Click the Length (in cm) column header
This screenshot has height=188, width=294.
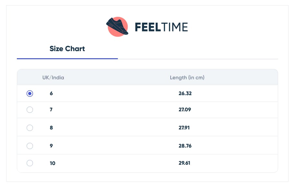(x=187, y=78)
